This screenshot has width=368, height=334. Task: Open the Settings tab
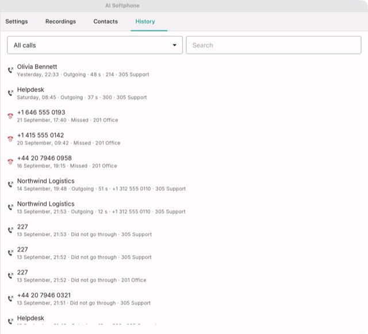[17, 21]
